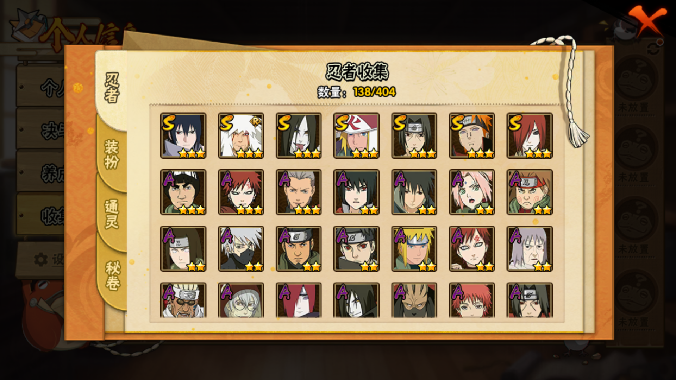
Task: Select the S-rank Sasuke ninja card
Action: pos(183,135)
